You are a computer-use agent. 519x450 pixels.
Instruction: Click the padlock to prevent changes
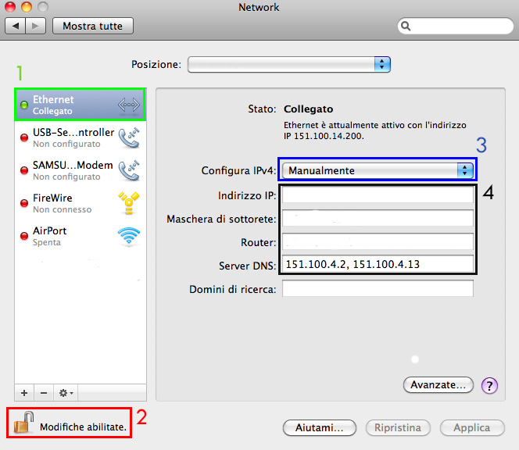(25, 423)
